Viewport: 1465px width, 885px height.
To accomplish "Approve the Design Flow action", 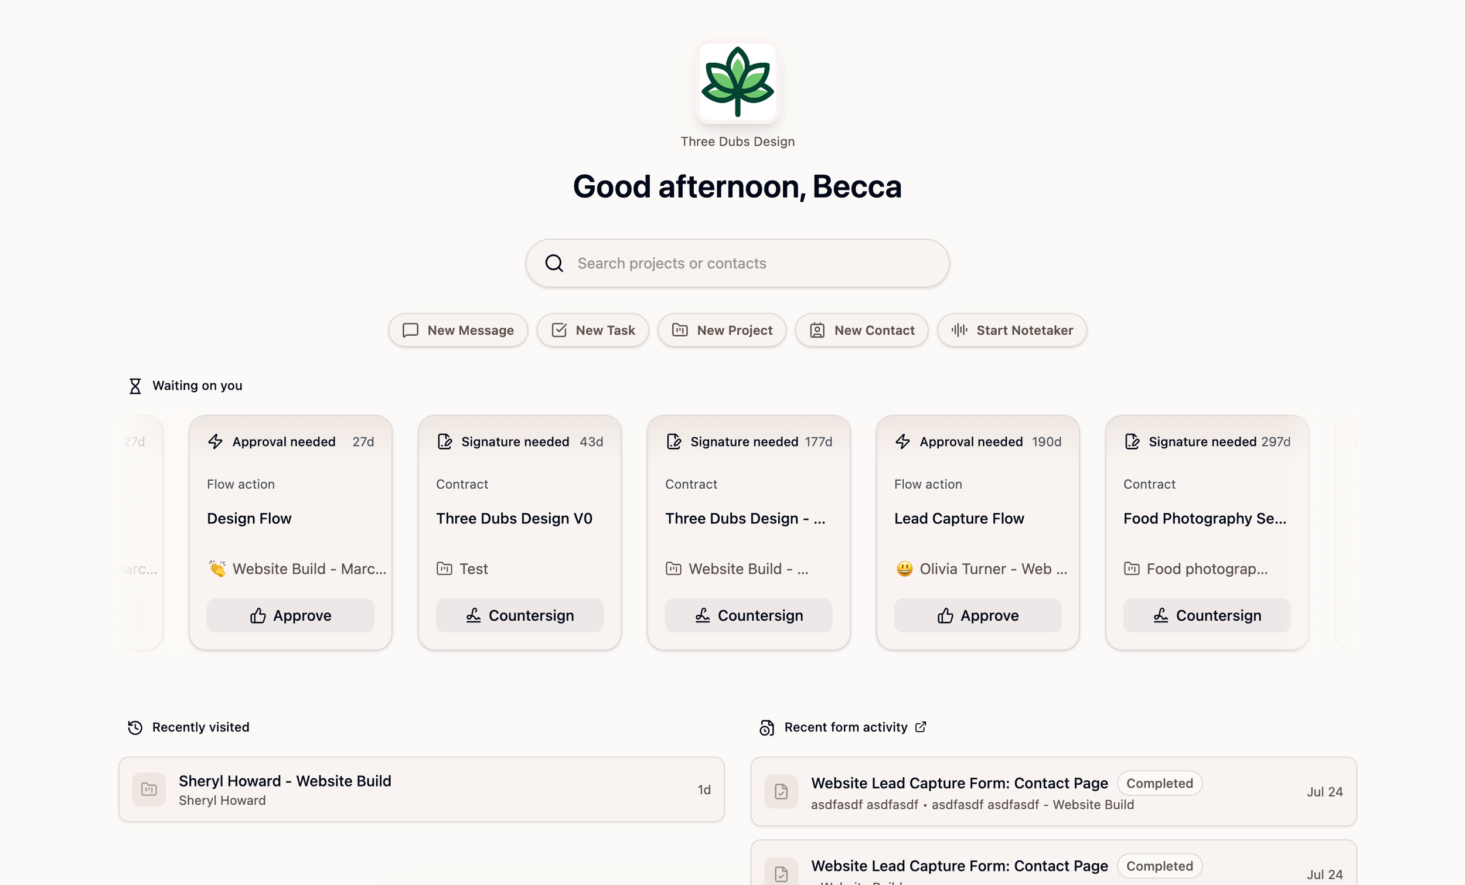I will (x=291, y=615).
